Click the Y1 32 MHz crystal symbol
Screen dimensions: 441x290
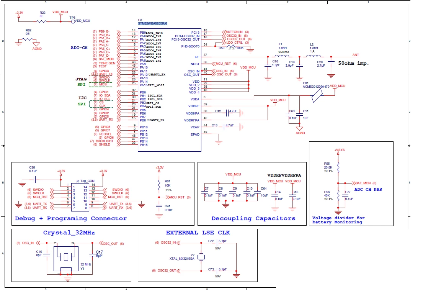[x=66, y=258]
